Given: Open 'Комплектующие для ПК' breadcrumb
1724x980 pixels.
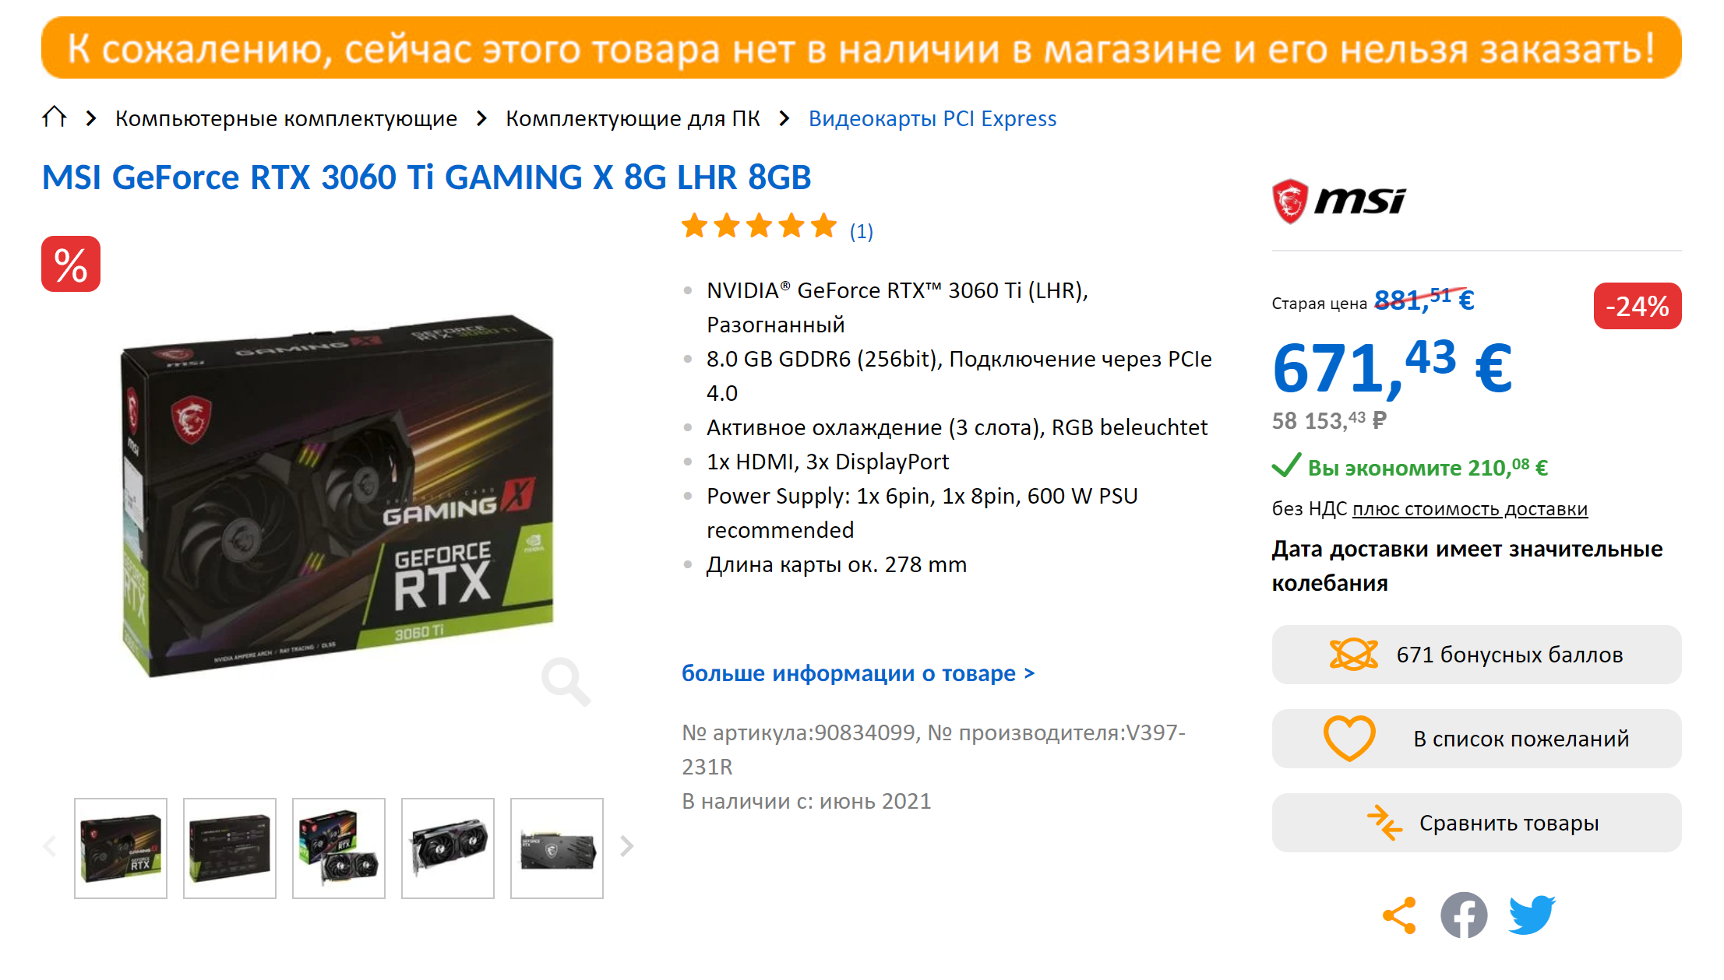Looking at the screenshot, I should 633,118.
